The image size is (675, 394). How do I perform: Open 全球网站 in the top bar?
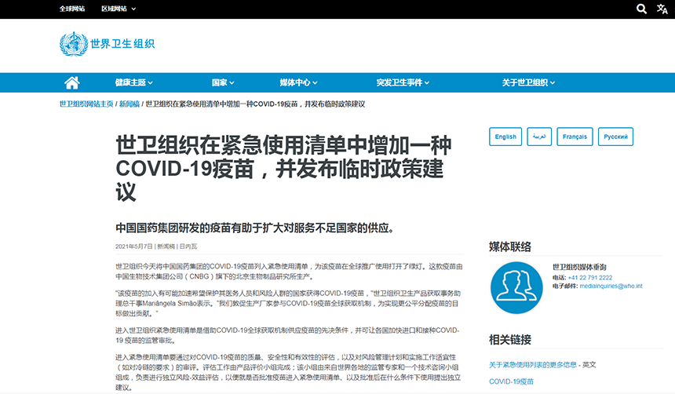[72, 9]
